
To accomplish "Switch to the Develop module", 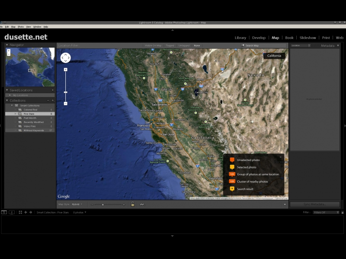I will 259,38.
